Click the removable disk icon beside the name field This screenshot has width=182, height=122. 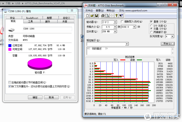[x=12, y=30]
